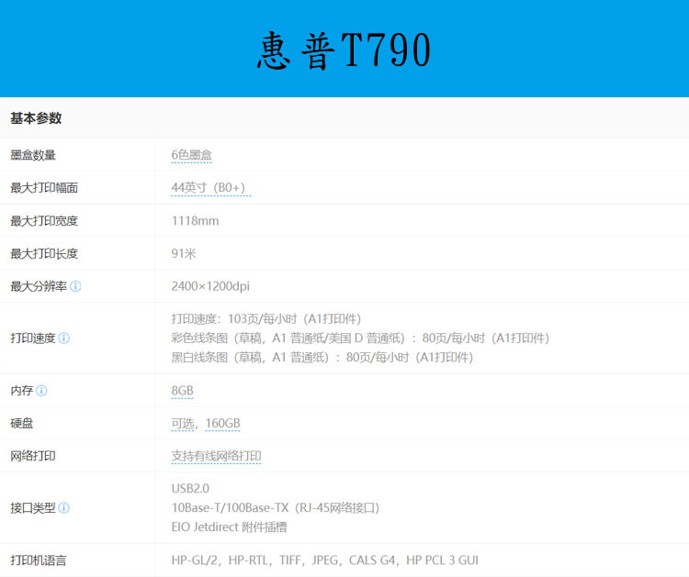
Task: Select the 最大打印幅面 label
Action: [x=44, y=188]
